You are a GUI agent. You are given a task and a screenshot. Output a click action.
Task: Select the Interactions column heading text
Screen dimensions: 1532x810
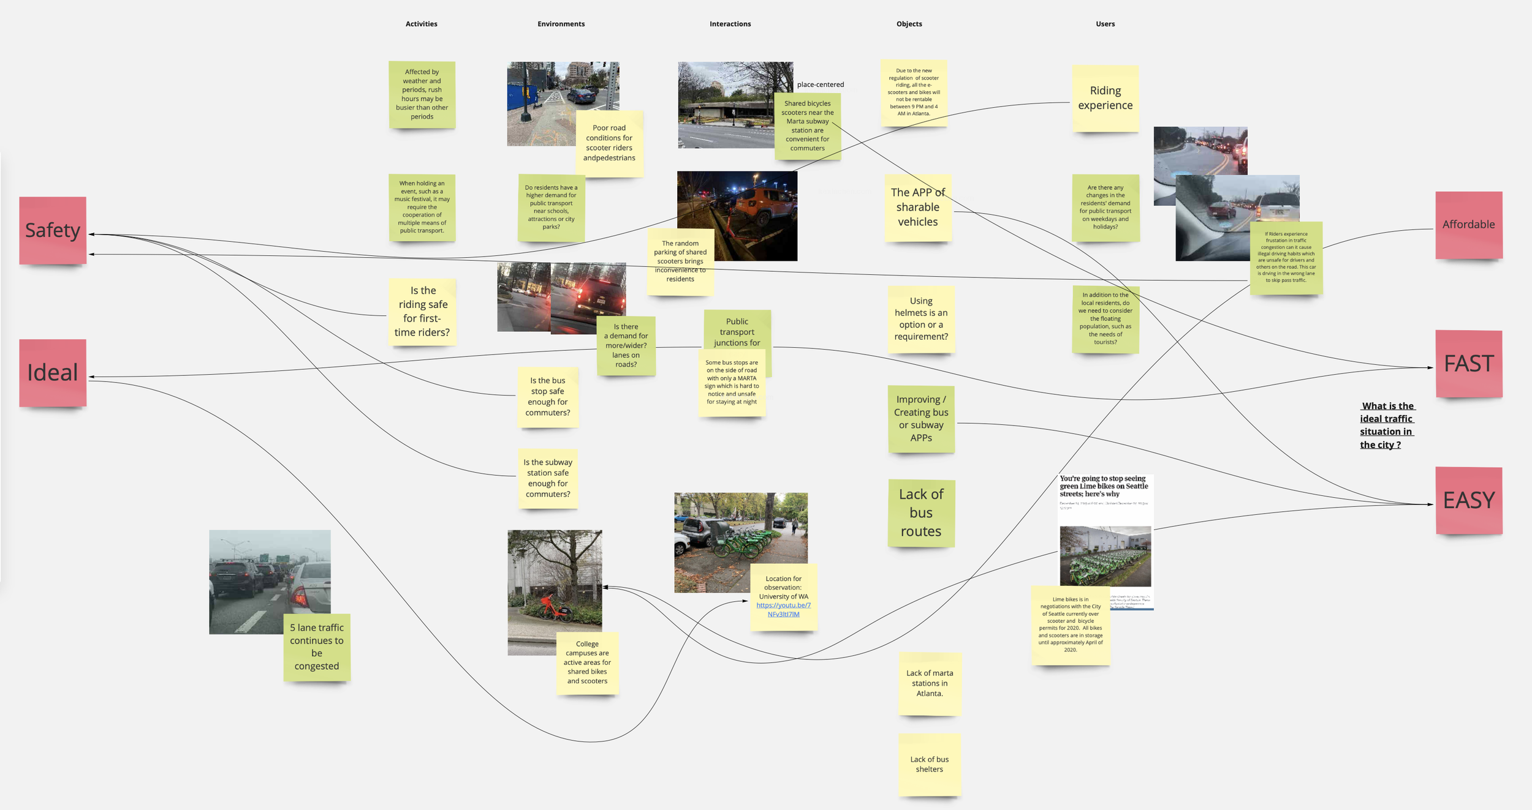coord(730,24)
